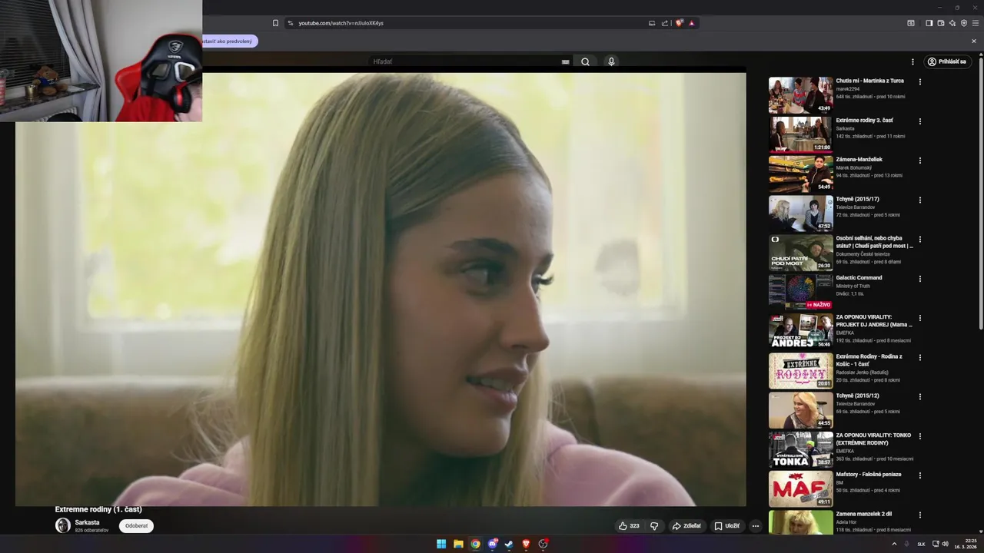The height and width of the screenshot is (553, 984).
Task: Start voice search with the microphone icon
Action: tap(611, 61)
